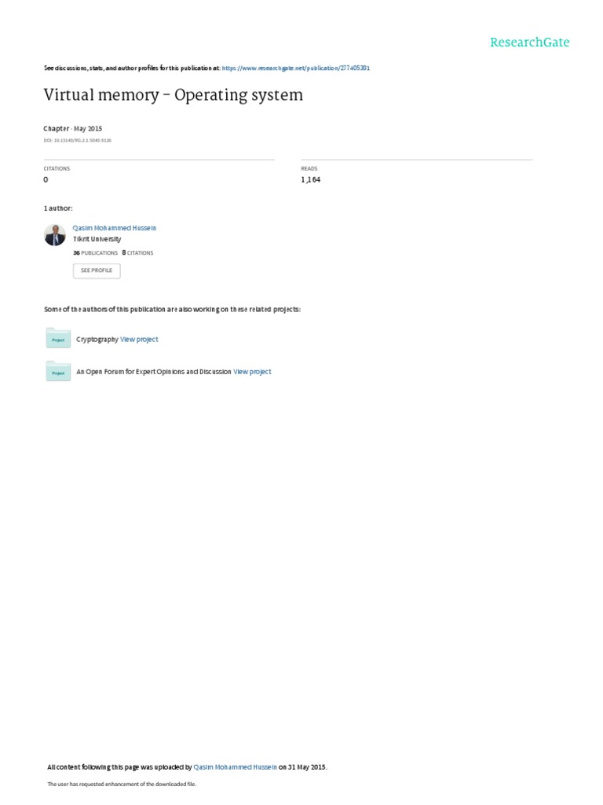Click the READS count 1,164
The height and width of the screenshot is (805, 603).
pyautogui.click(x=311, y=180)
